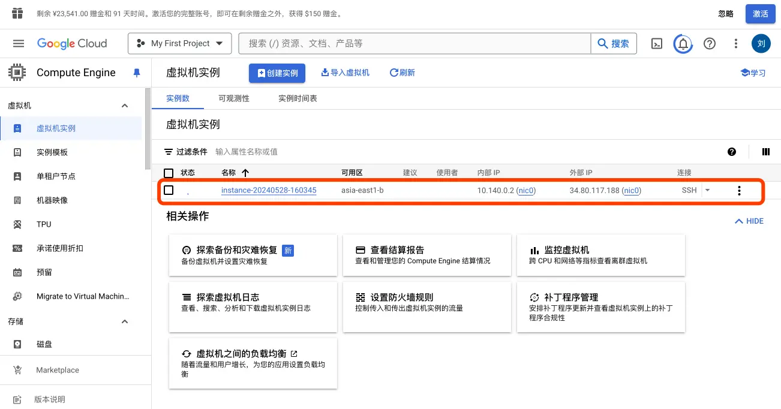781x409 pixels.
Task: Collapse the 存储 sidebar section
Action: pos(125,321)
